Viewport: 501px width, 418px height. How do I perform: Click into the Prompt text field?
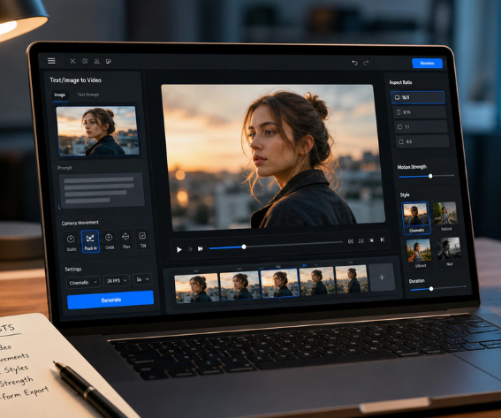point(102,191)
